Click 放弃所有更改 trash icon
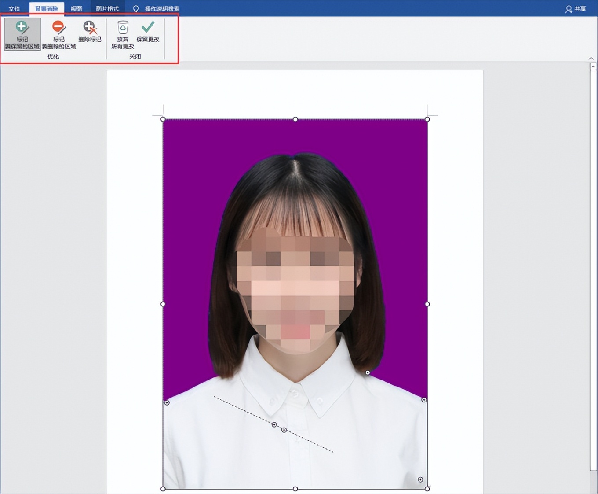 123,34
